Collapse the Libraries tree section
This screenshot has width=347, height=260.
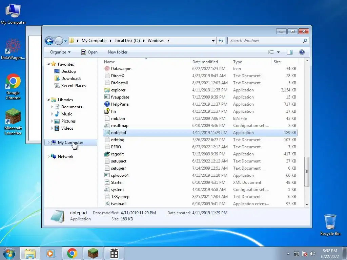coord(48,100)
